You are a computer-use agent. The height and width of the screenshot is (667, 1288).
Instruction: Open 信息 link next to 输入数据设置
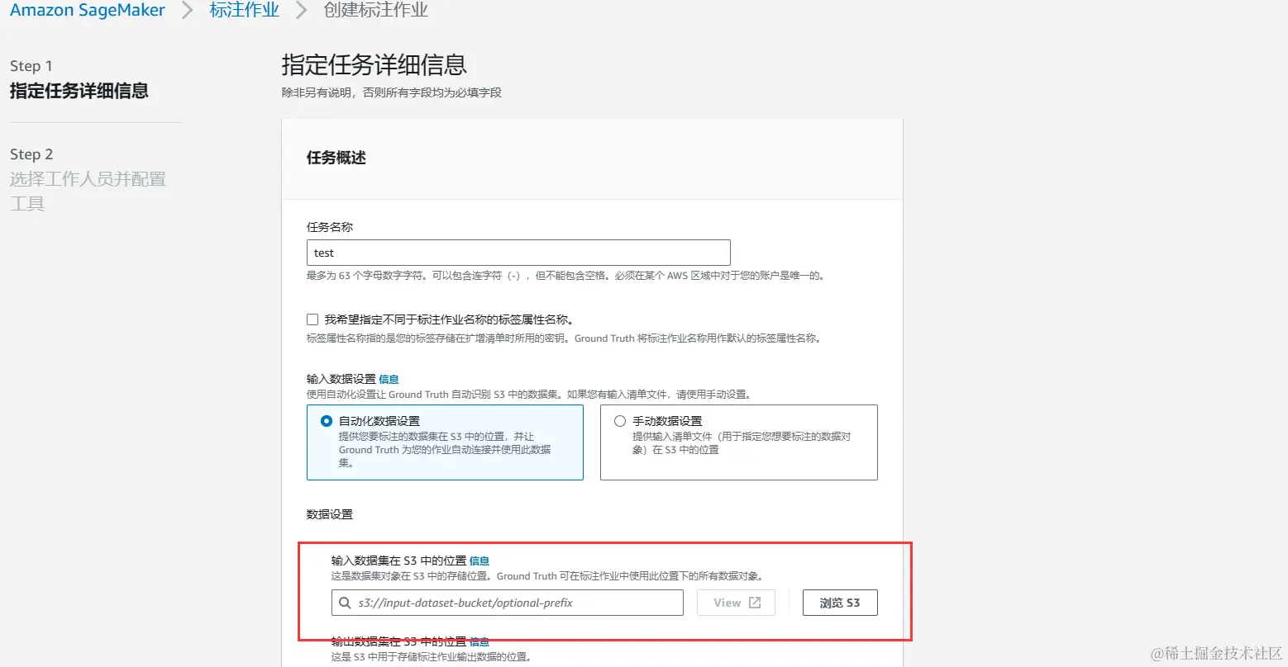click(x=389, y=379)
